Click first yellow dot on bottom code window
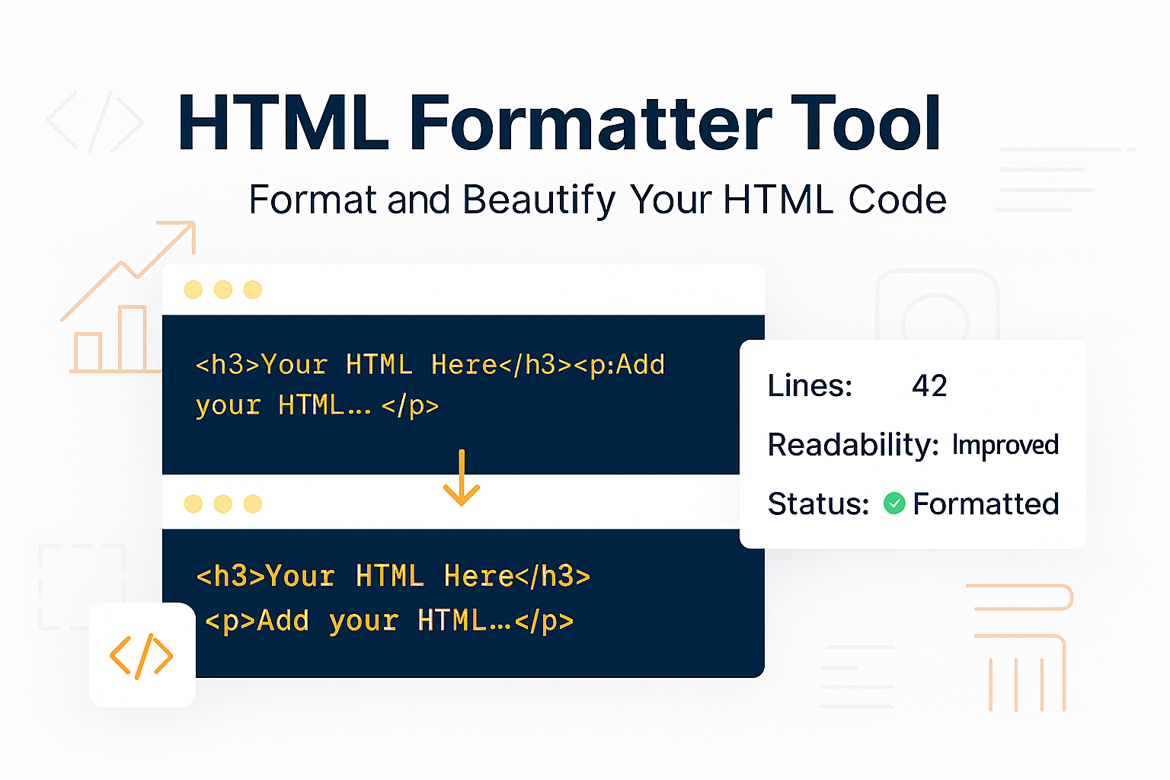 coord(193,503)
